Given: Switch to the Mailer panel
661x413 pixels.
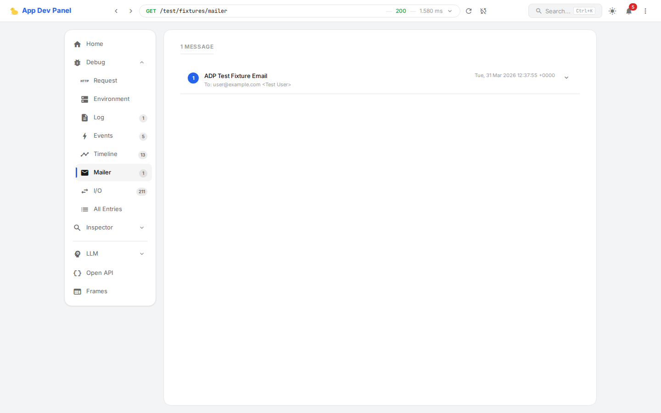Looking at the screenshot, I should (102, 172).
